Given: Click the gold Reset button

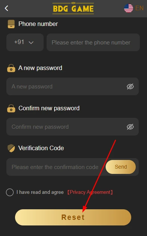Looking at the screenshot, I should point(73,217).
